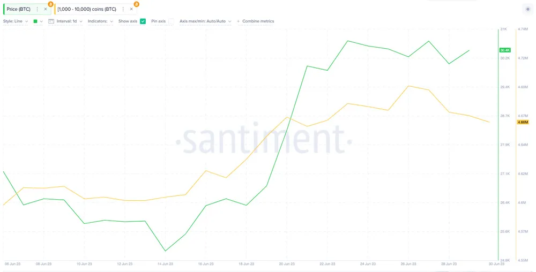Expand the Interval: 1d dropdown

click(x=70, y=21)
